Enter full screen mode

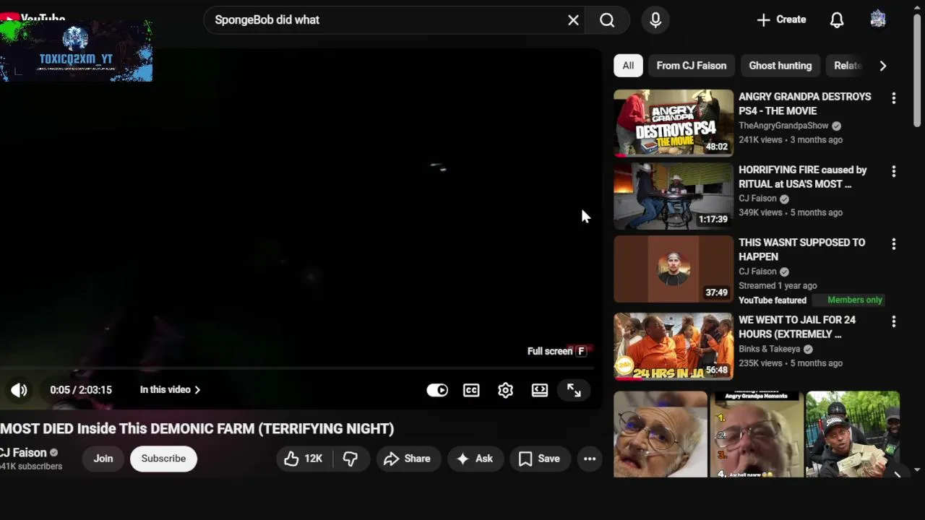pos(574,390)
